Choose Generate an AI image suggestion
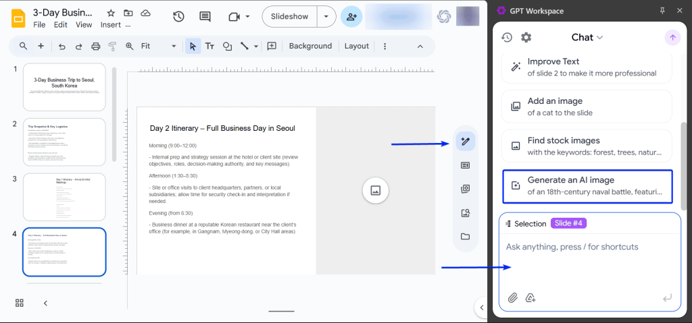This screenshot has width=692, height=323. click(587, 187)
